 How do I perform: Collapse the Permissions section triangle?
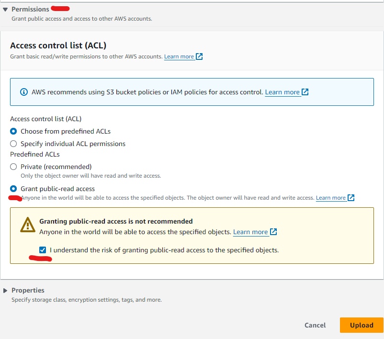[5, 10]
